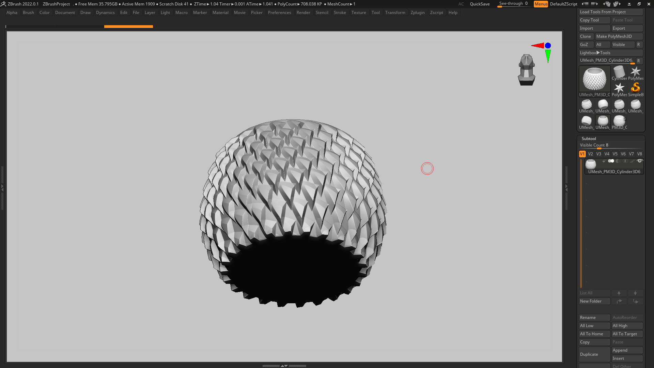Click the camera head orientation gizmo in viewport
Viewport: 654px width, 368px height.
(527, 70)
